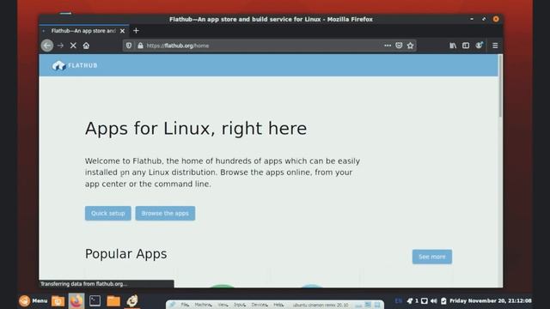
Task: Close the Flathub tab
Action: (122, 31)
